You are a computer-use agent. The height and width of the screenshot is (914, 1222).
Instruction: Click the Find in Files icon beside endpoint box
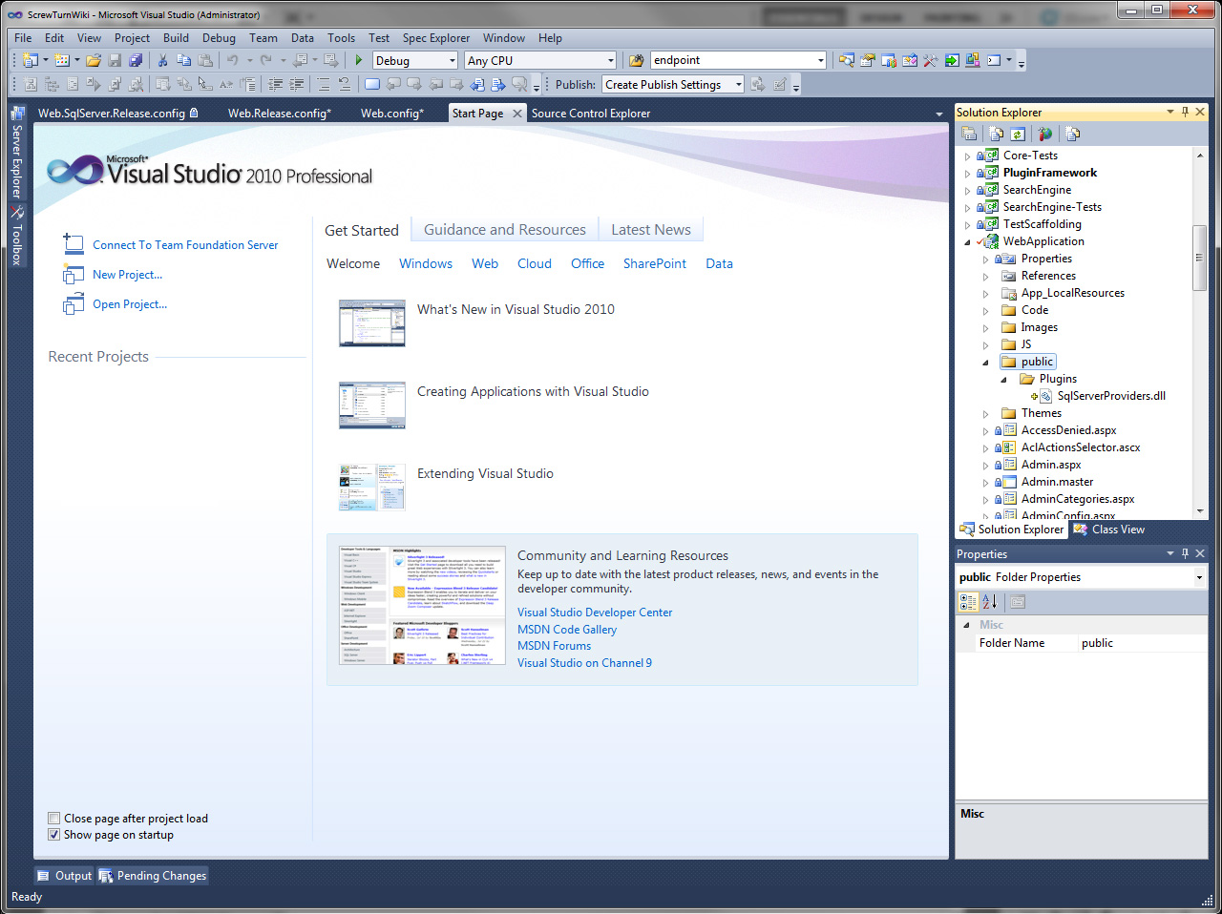coord(636,60)
